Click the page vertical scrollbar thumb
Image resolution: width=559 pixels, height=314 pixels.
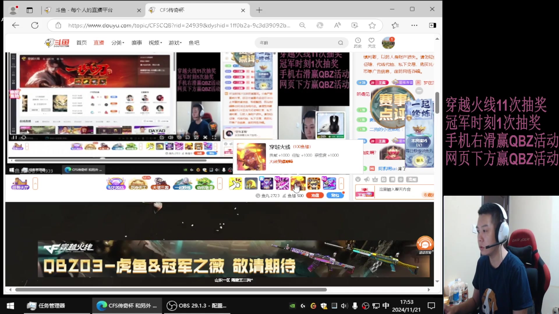click(x=437, y=103)
